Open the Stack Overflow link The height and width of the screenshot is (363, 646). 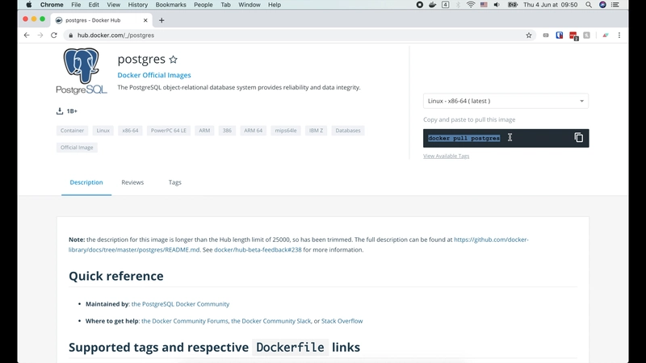coord(342,321)
